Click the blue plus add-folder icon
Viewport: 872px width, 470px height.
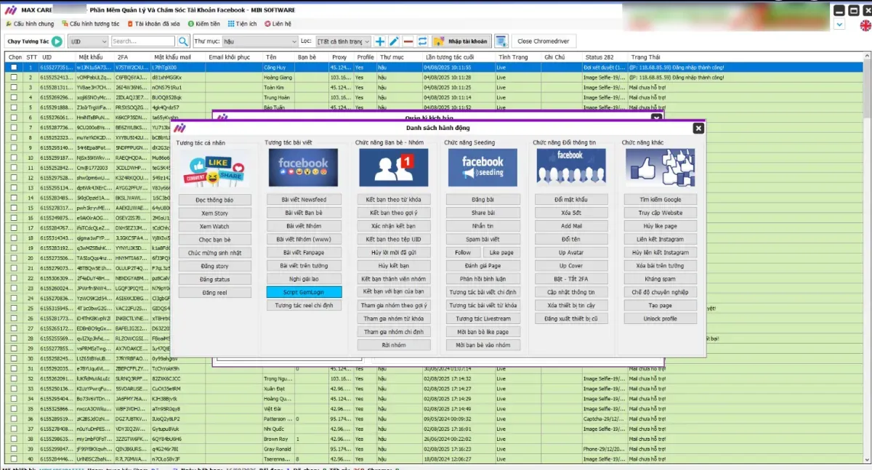pos(381,41)
